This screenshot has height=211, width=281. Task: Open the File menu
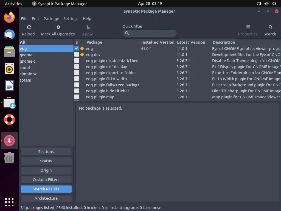point(24,19)
